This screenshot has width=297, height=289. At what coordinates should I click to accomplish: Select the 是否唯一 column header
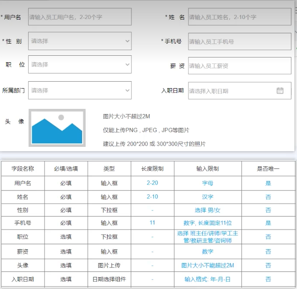268,169
